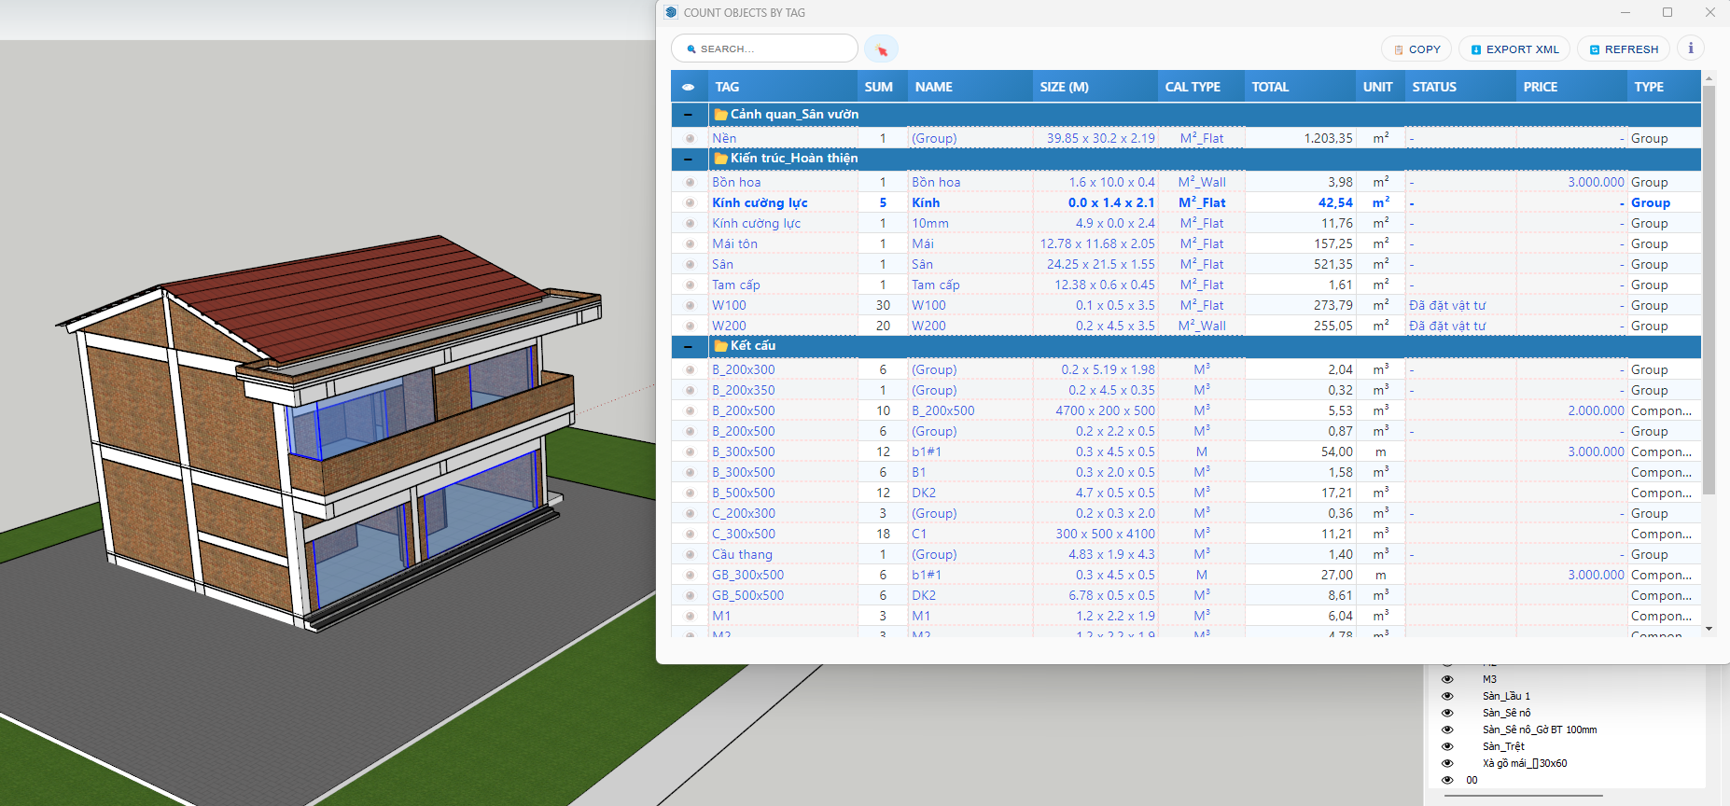
Task: Collapse the Kết cấu group
Action: point(689,346)
